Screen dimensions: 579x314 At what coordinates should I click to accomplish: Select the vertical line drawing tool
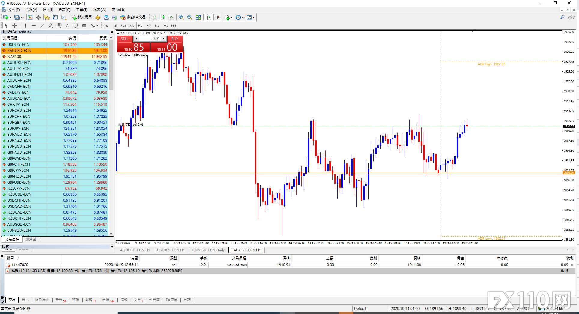pyautogui.click(x=26, y=26)
